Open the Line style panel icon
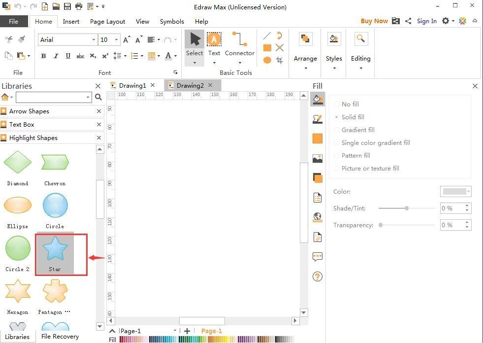Viewport: 483px width, 343px height. coord(318,119)
